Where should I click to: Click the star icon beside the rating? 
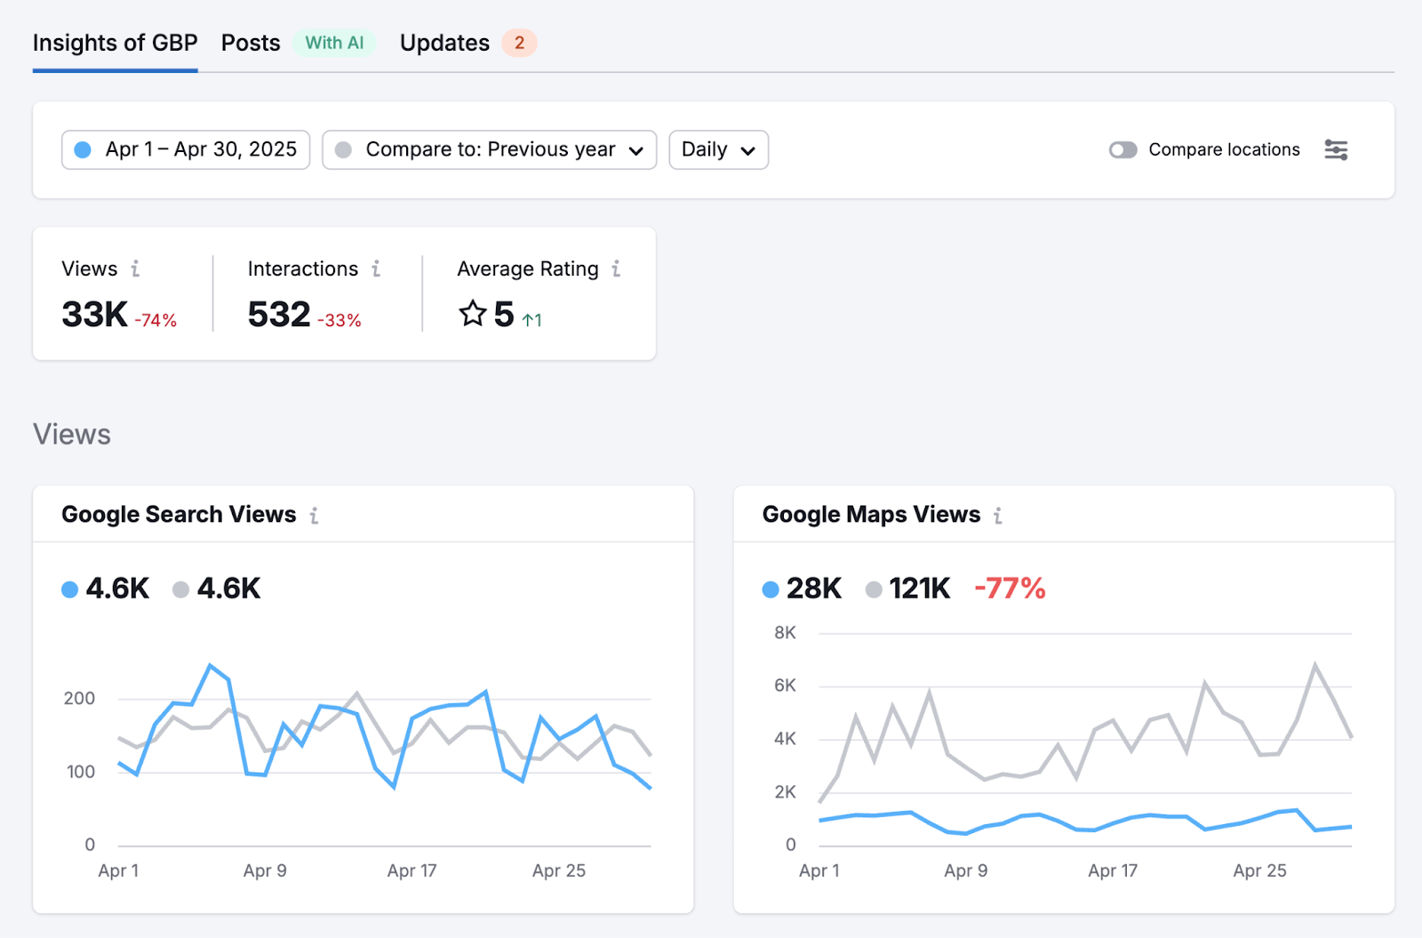[x=472, y=314]
